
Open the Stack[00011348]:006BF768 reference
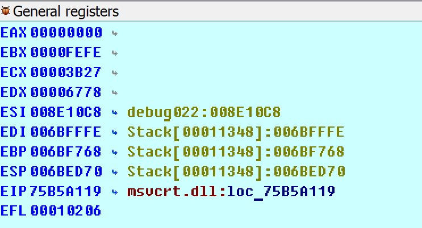[x=236, y=151]
